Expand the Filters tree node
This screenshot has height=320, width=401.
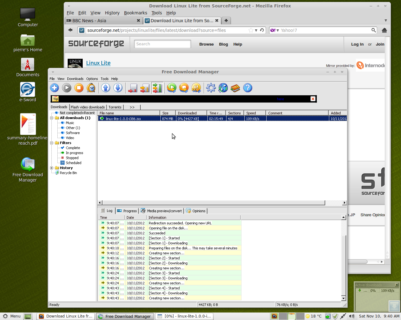51,143
